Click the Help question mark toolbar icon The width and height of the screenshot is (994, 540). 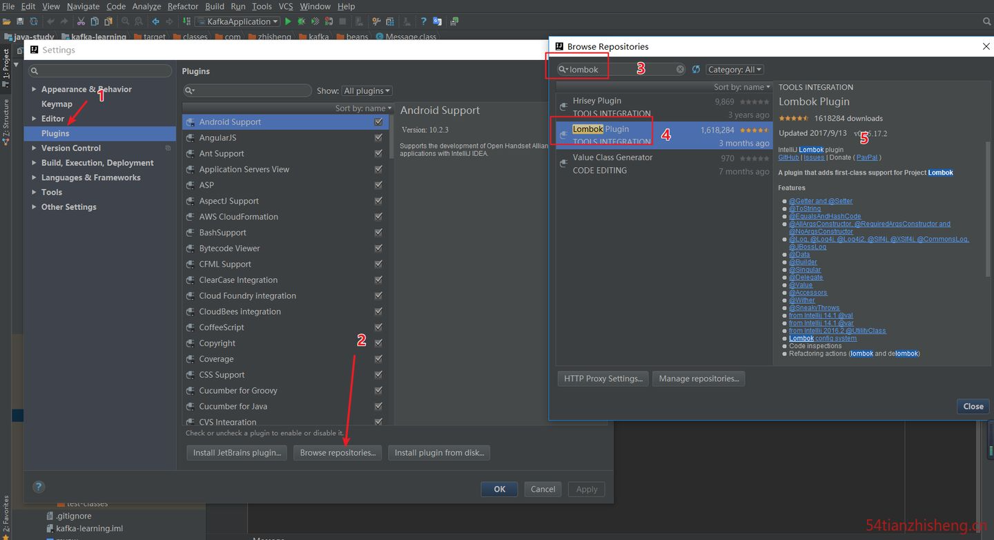423,21
